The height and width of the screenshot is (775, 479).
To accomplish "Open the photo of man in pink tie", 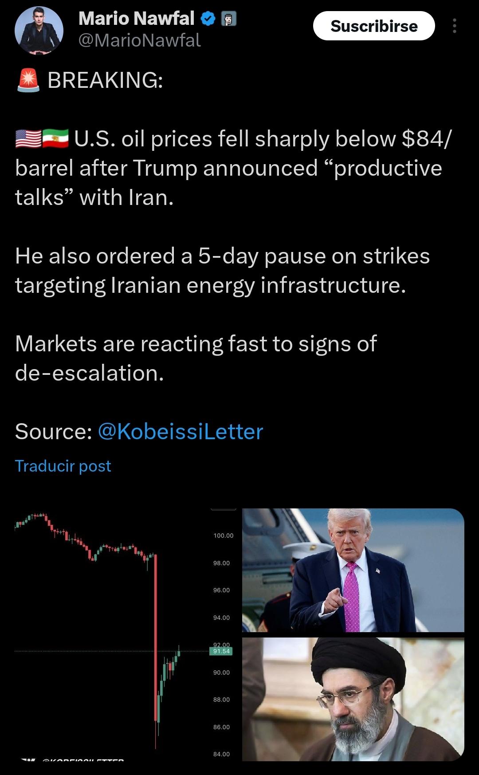I will pyautogui.click(x=353, y=570).
